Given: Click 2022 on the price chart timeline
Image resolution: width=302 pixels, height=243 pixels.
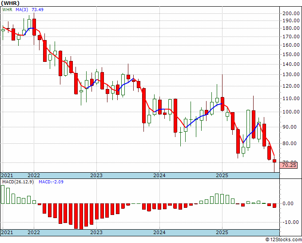Looking at the screenshot, I should coord(34,175).
